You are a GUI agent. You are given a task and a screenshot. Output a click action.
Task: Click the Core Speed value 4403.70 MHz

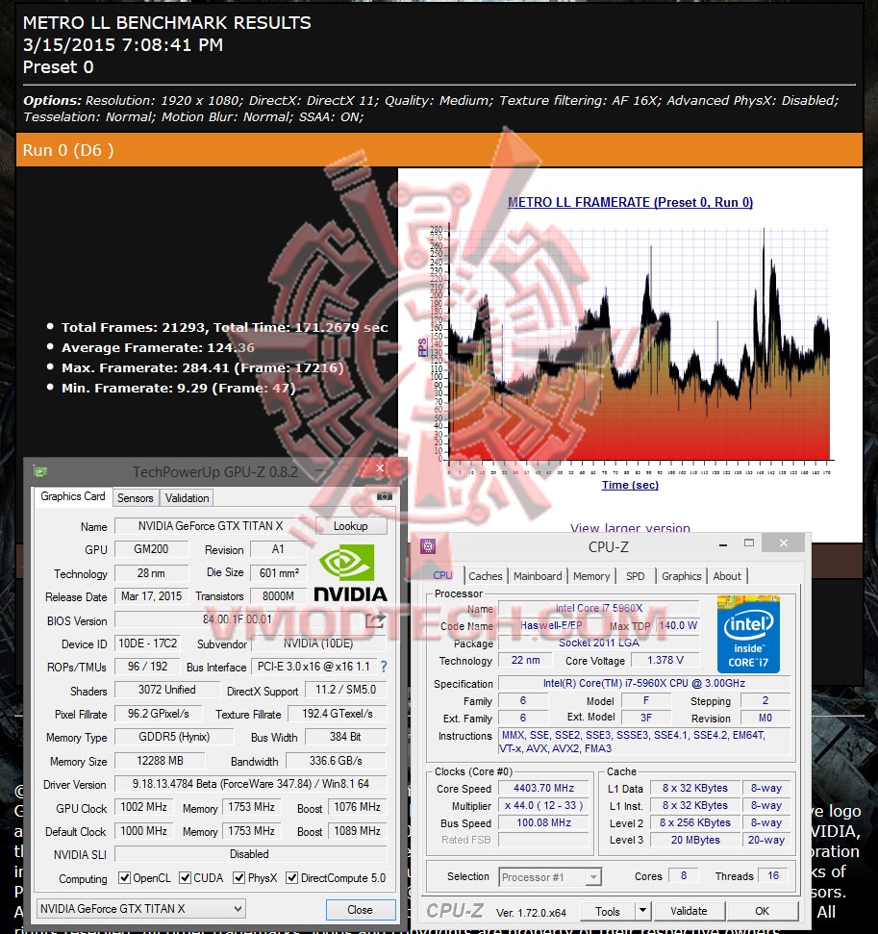543,788
